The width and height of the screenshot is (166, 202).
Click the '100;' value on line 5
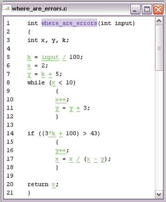coord(76,57)
